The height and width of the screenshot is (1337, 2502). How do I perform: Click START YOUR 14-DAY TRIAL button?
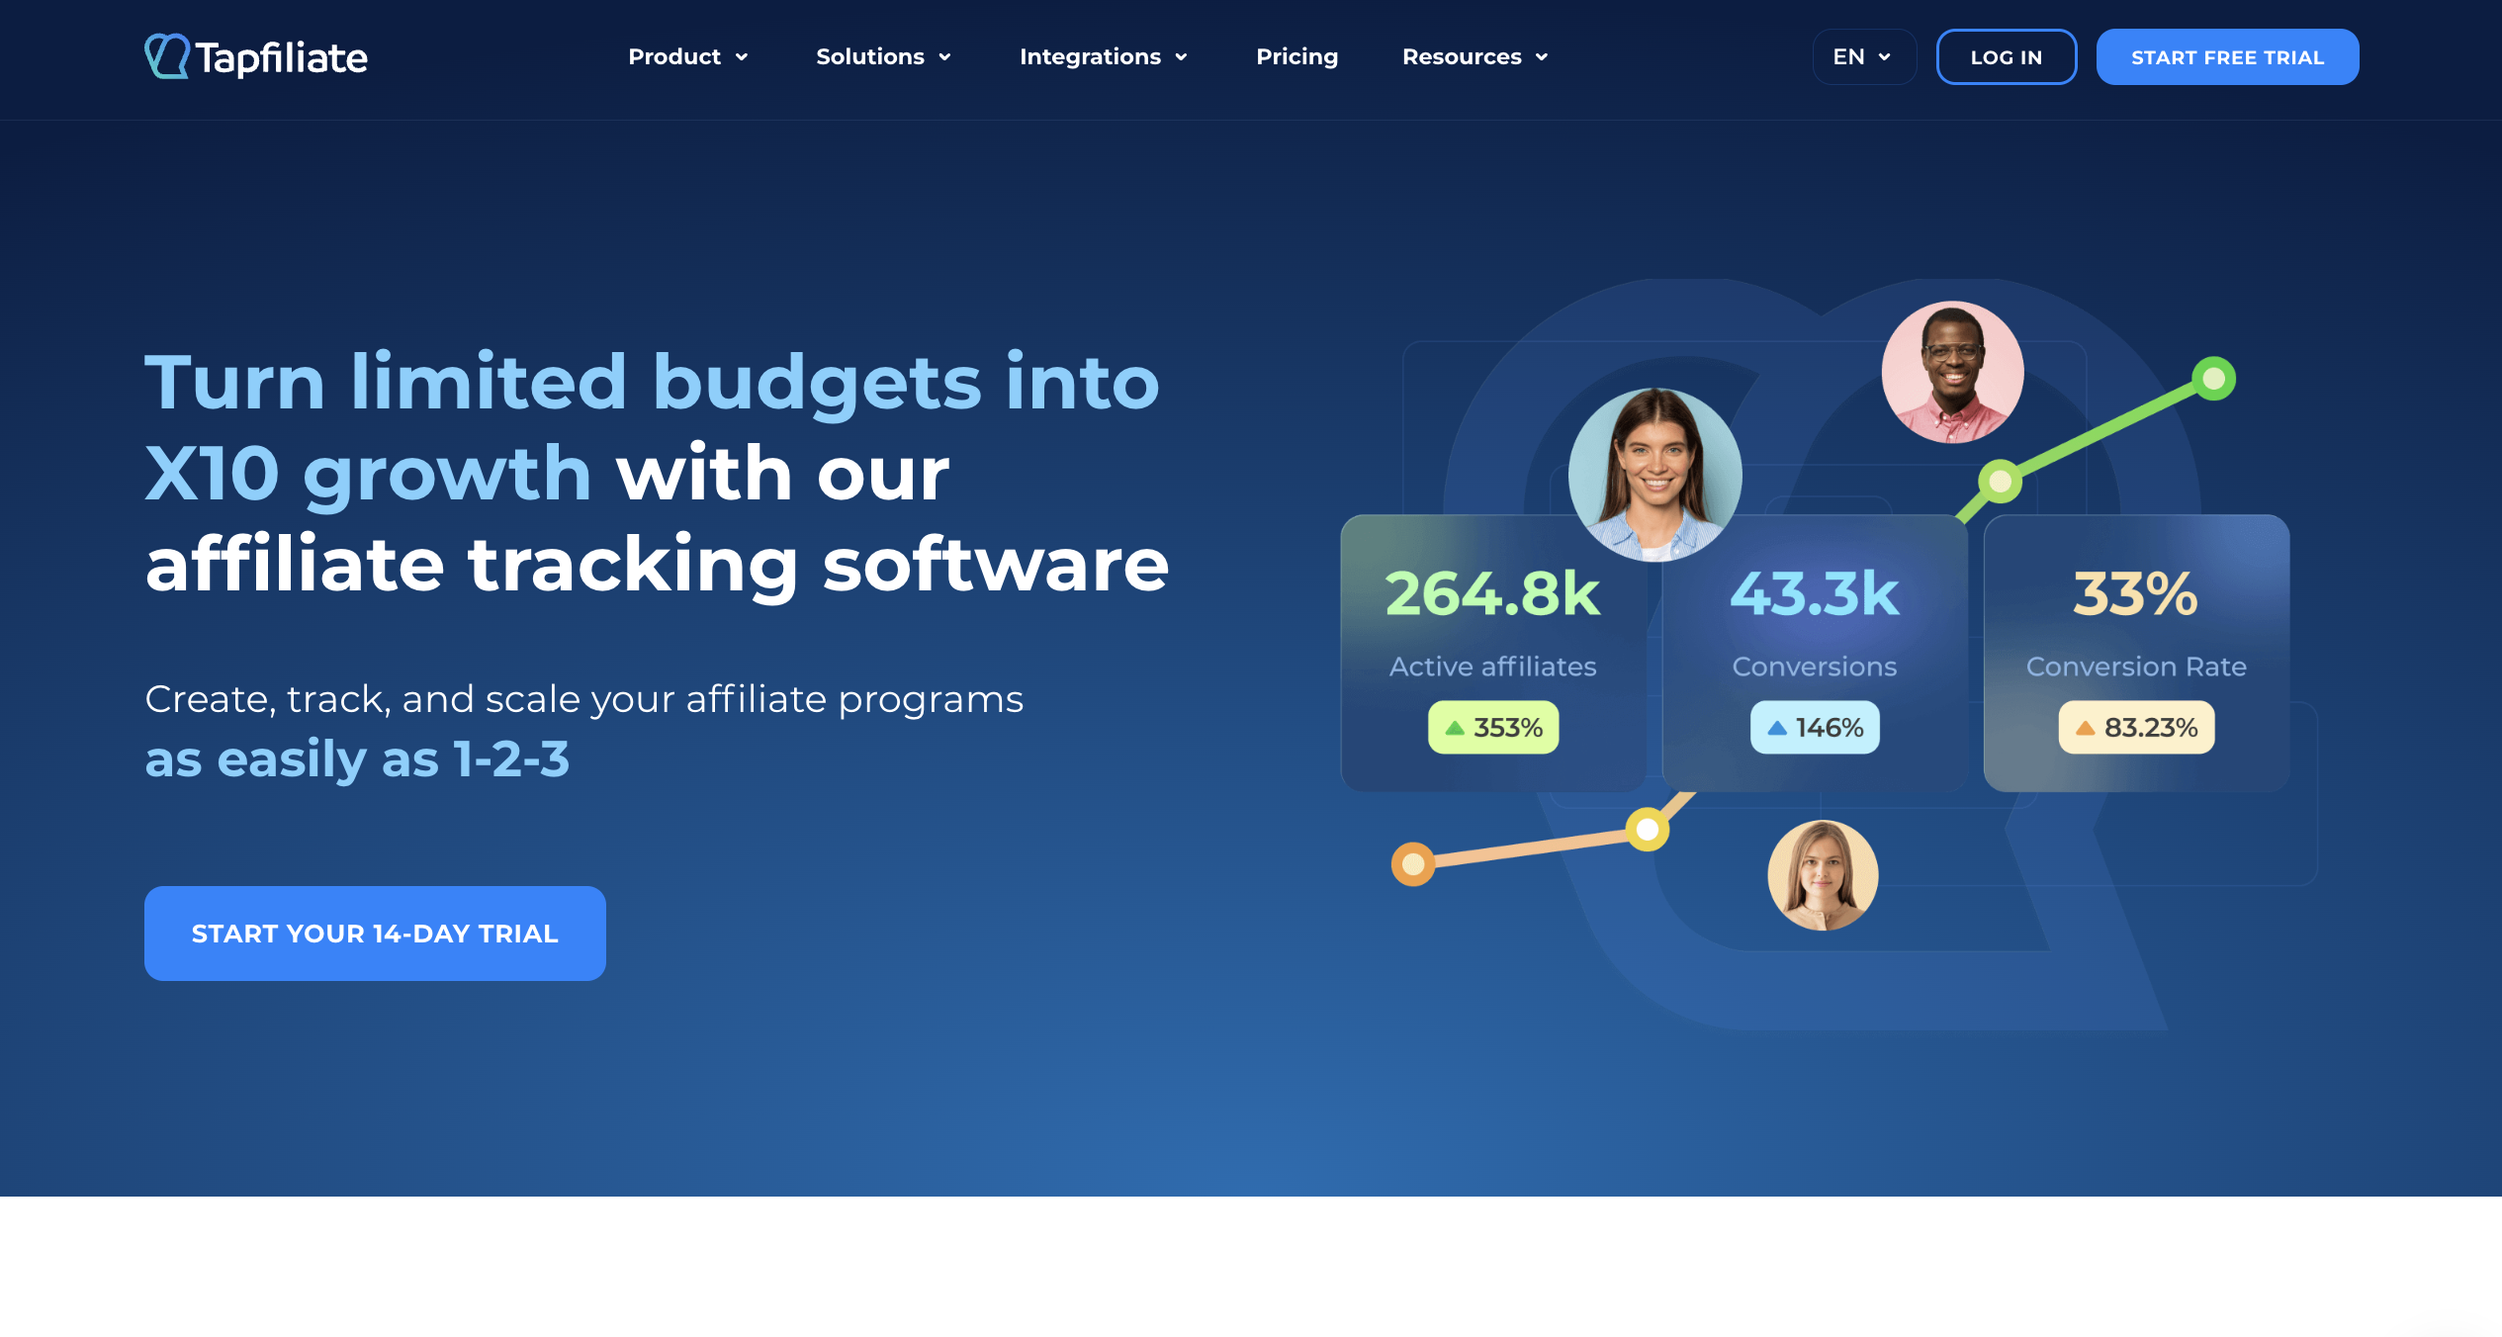(376, 934)
